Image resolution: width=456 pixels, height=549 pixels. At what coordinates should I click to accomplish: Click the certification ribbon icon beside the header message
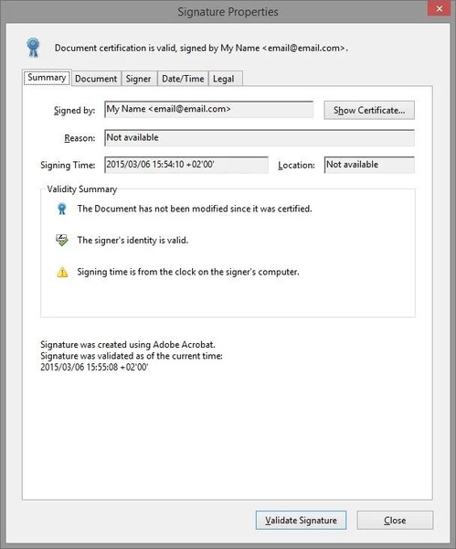click(33, 48)
